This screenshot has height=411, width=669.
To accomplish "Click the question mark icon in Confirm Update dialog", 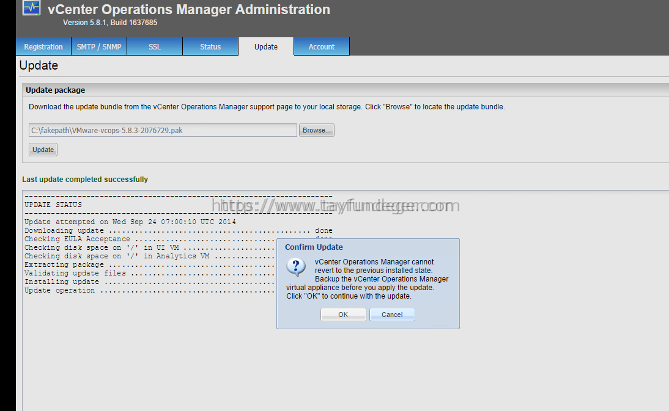I will click(296, 267).
